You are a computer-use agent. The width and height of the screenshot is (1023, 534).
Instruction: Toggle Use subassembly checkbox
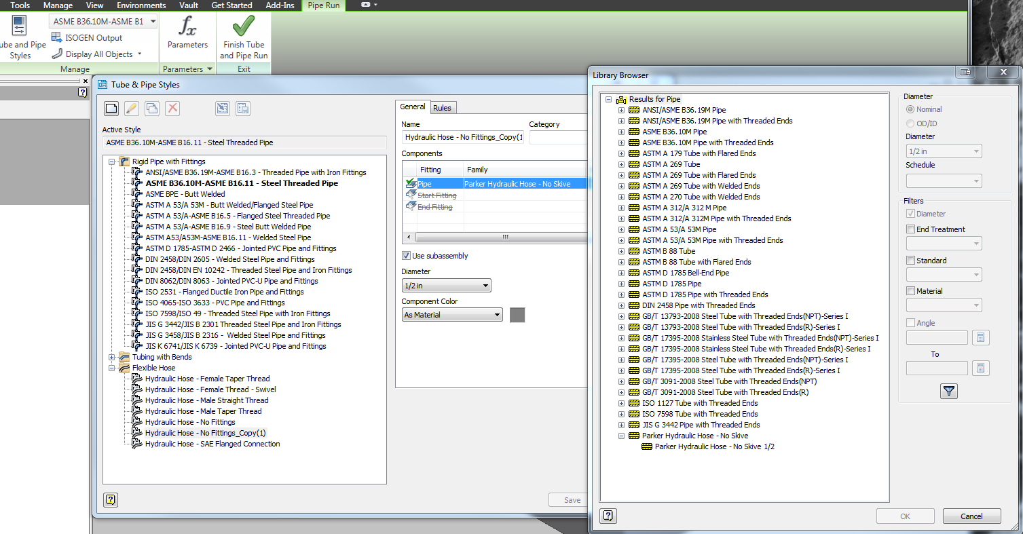tap(406, 256)
